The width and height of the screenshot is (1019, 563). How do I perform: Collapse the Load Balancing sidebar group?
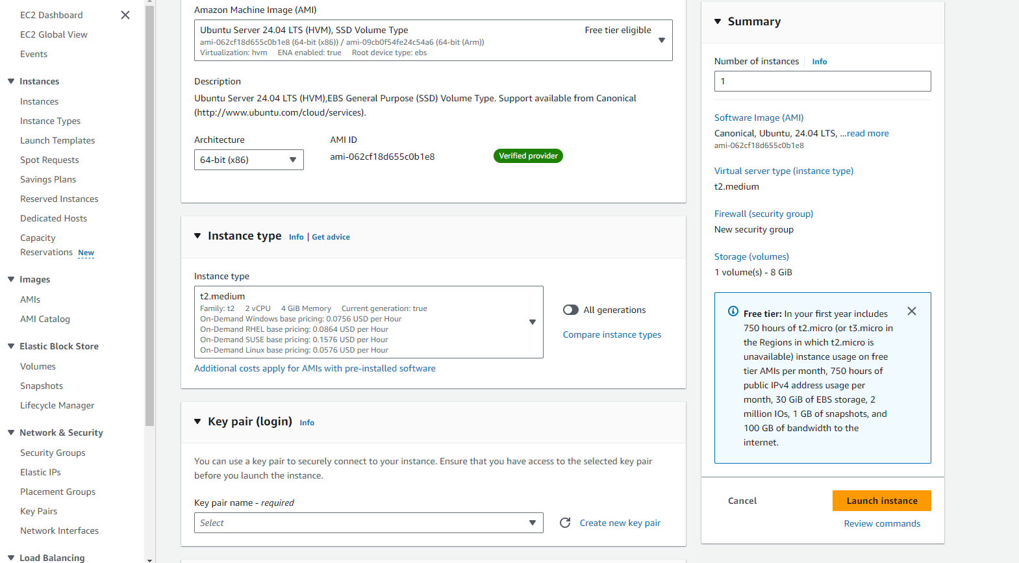click(x=11, y=558)
